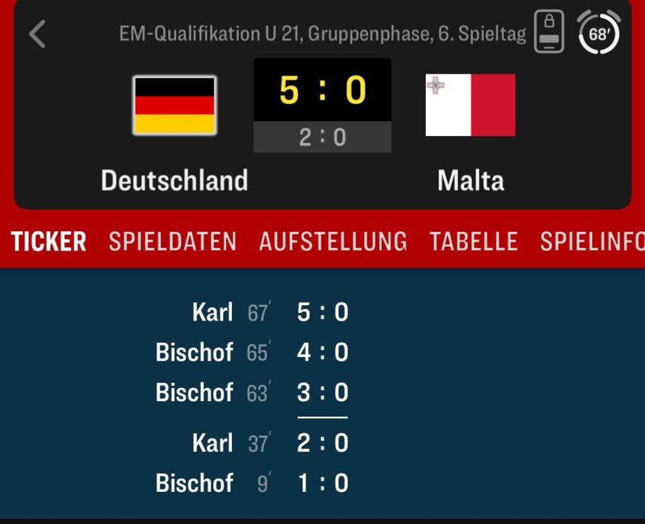Tap the back arrow to leave match view
The image size is (645, 524).
pos(38,35)
